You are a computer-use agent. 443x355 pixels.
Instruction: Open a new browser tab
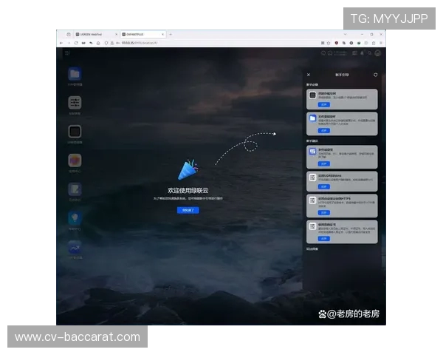171,34
